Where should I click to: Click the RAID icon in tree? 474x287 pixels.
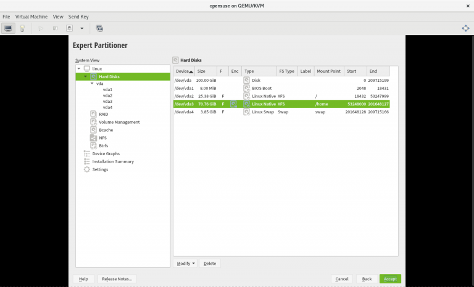(93, 114)
